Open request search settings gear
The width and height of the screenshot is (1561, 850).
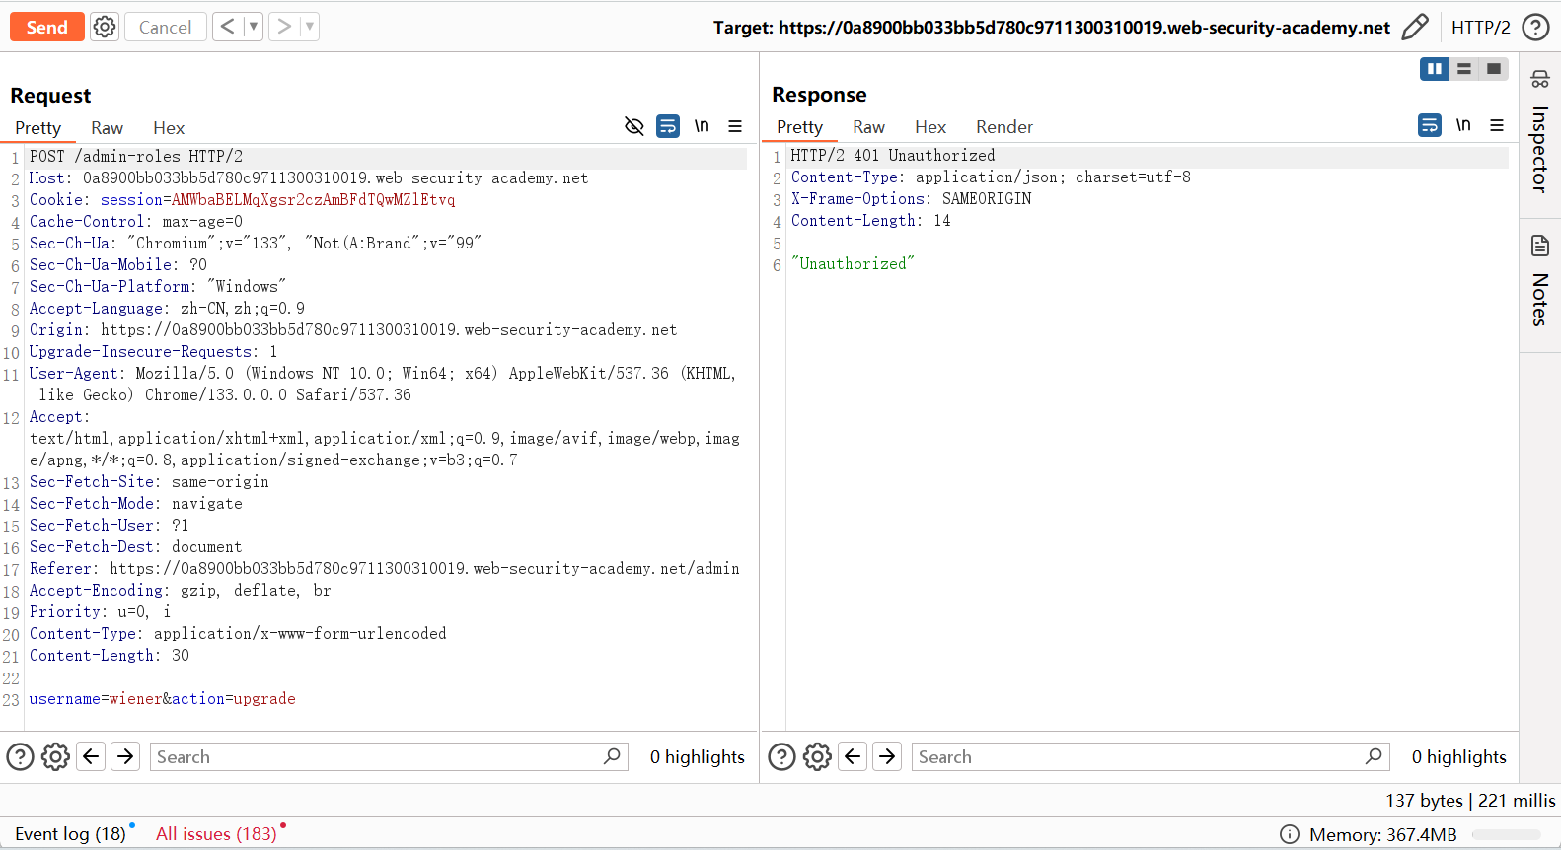point(55,756)
